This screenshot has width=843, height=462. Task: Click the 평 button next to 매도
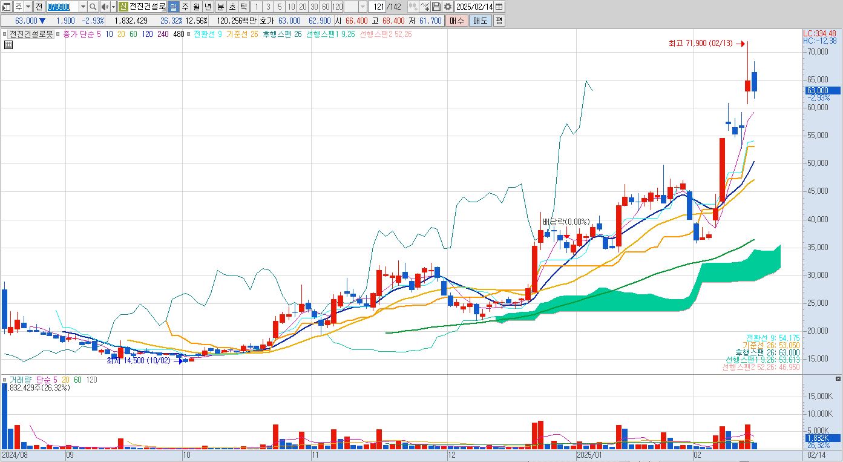[x=499, y=21]
